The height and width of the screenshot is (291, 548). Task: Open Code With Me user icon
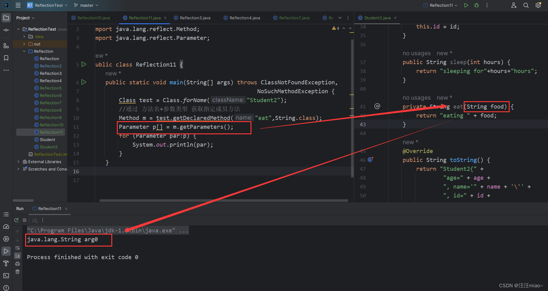(514, 5)
